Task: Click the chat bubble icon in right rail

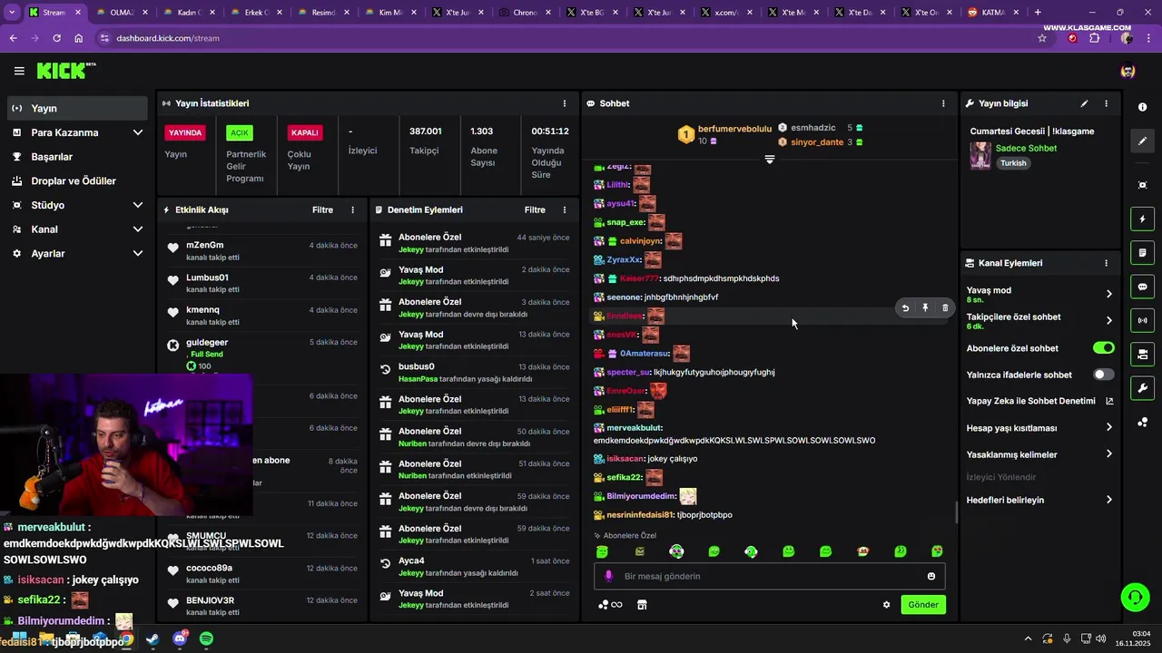Action: pyautogui.click(x=1142, y=287)
